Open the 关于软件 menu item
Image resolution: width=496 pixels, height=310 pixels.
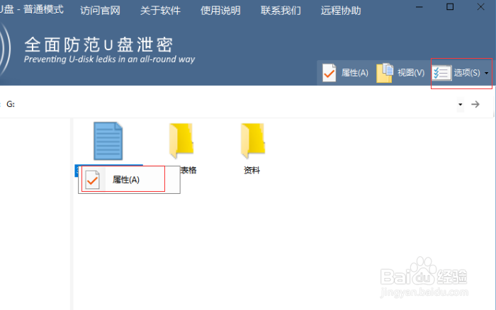click(160, 11)
